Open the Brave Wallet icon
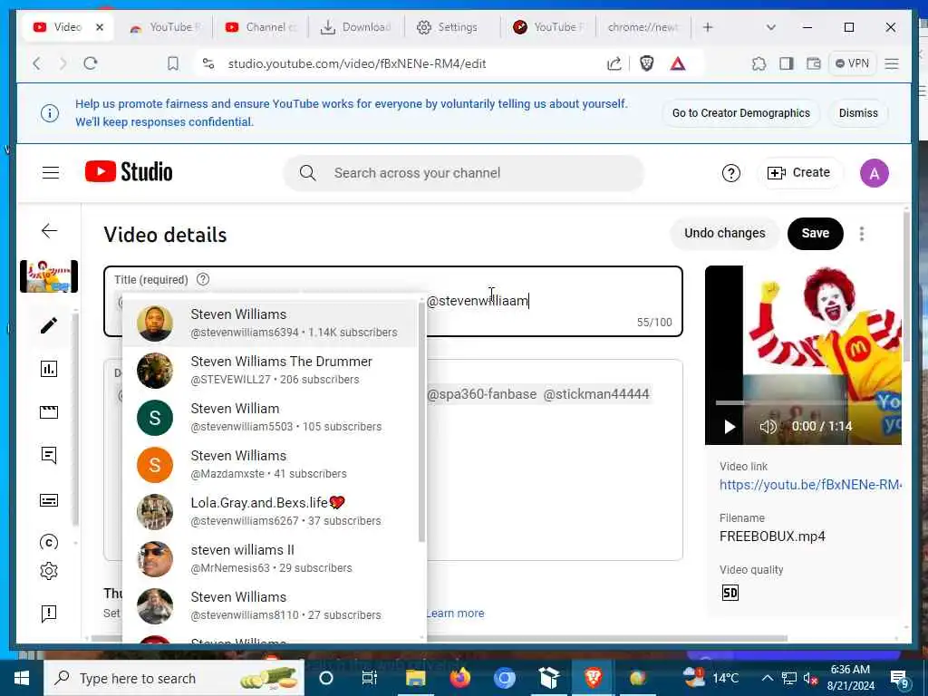The image size is (928, 696). pyautogui.click(x=814, y=63)
